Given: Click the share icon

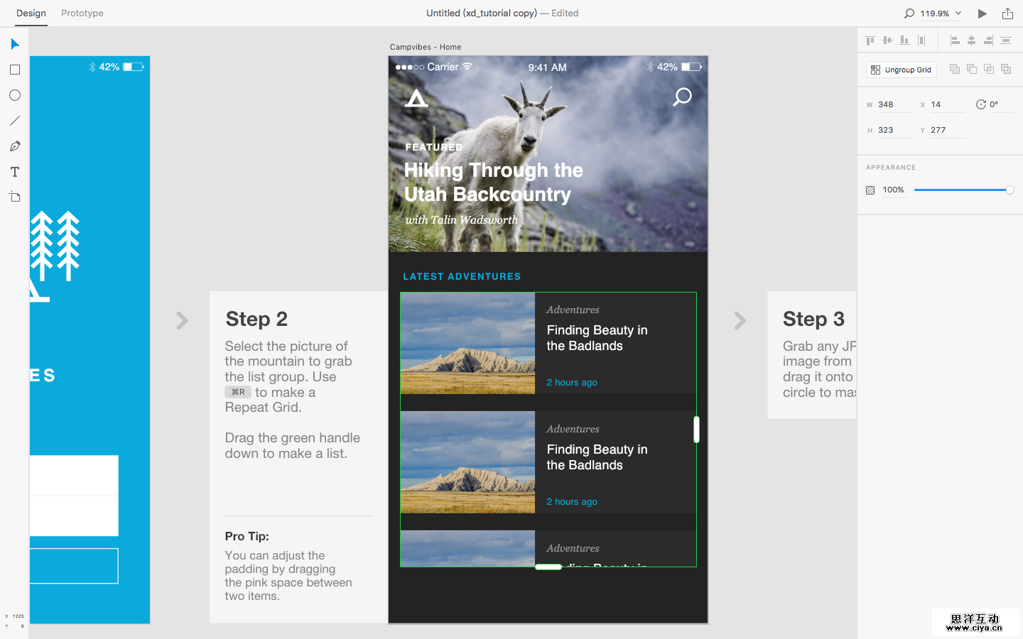Looking at the screenshot, I should pos(1007,13).
